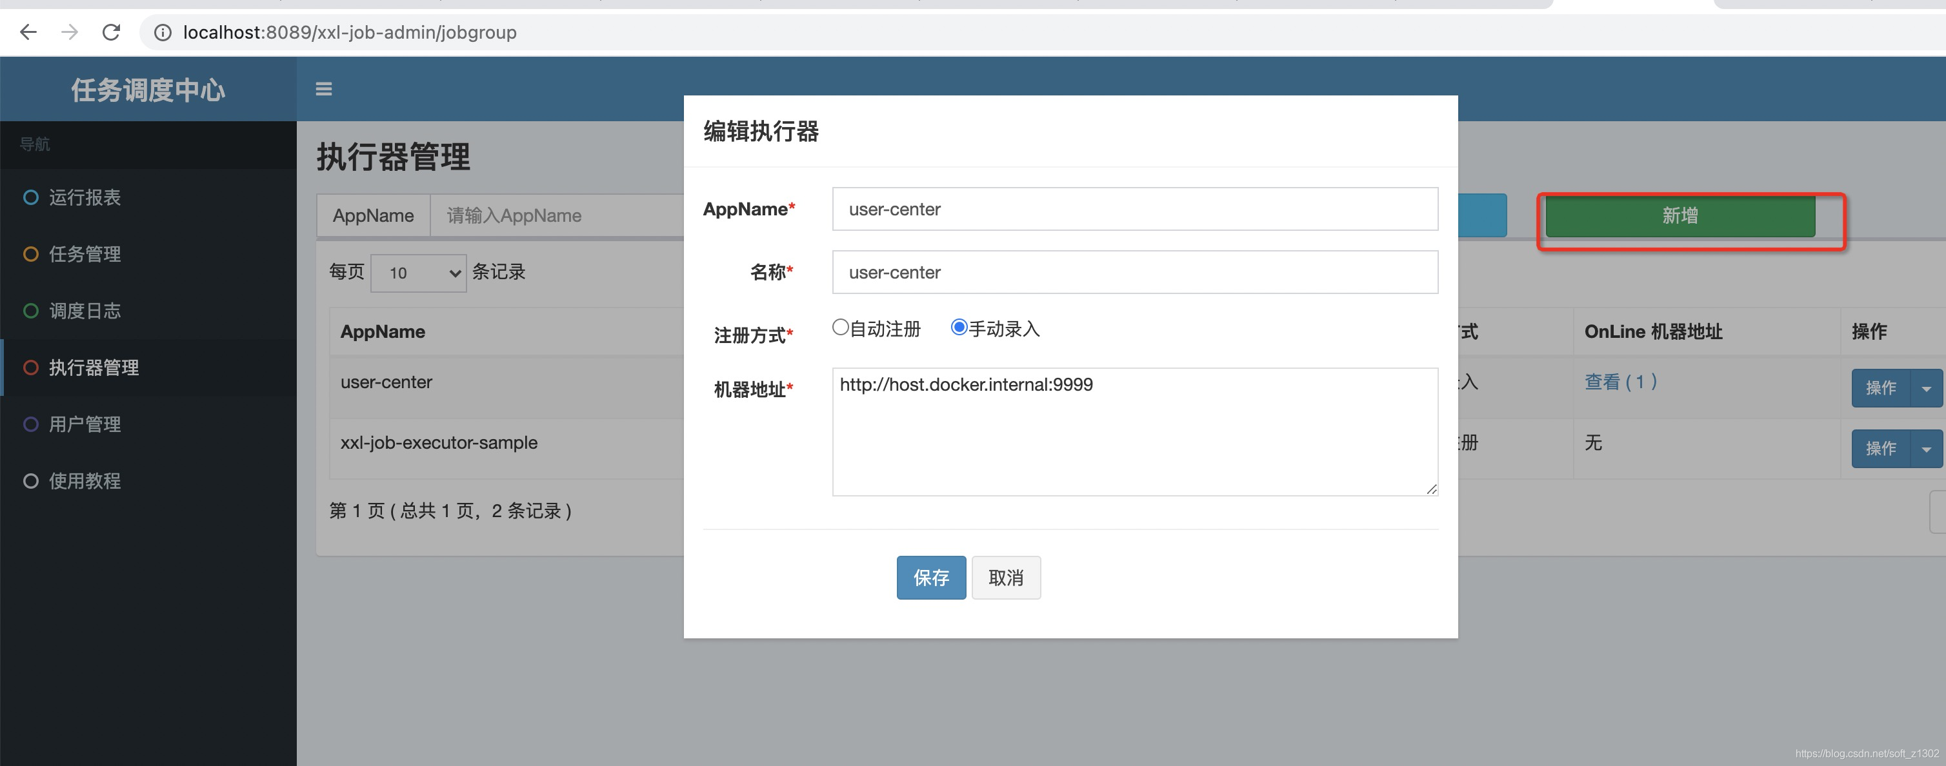Go back with the browser back arrow
The image size is (1946, 766).
pos(28,32)
